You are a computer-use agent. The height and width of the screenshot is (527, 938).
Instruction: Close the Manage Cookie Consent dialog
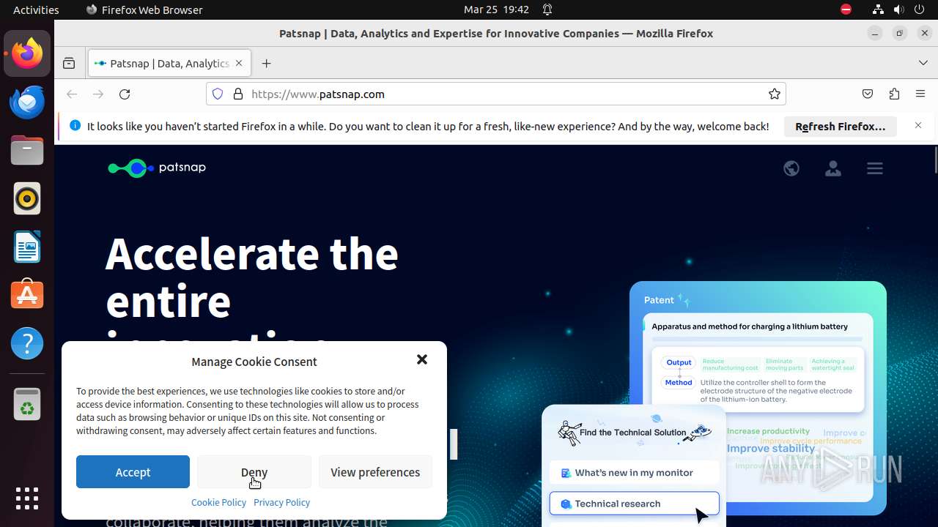click(x=421, y=359)
